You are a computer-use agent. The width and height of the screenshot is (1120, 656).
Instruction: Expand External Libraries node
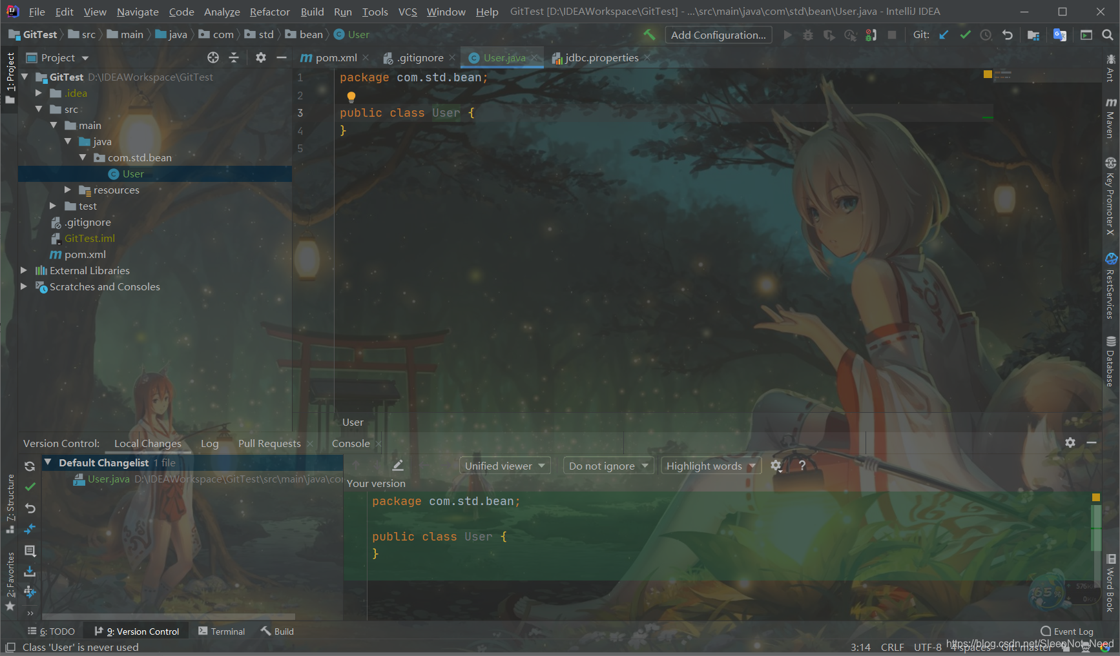click(x=24, y=270)
